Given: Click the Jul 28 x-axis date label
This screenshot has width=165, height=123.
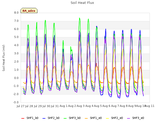Looking at the screenshot, I should coord(29,106).
